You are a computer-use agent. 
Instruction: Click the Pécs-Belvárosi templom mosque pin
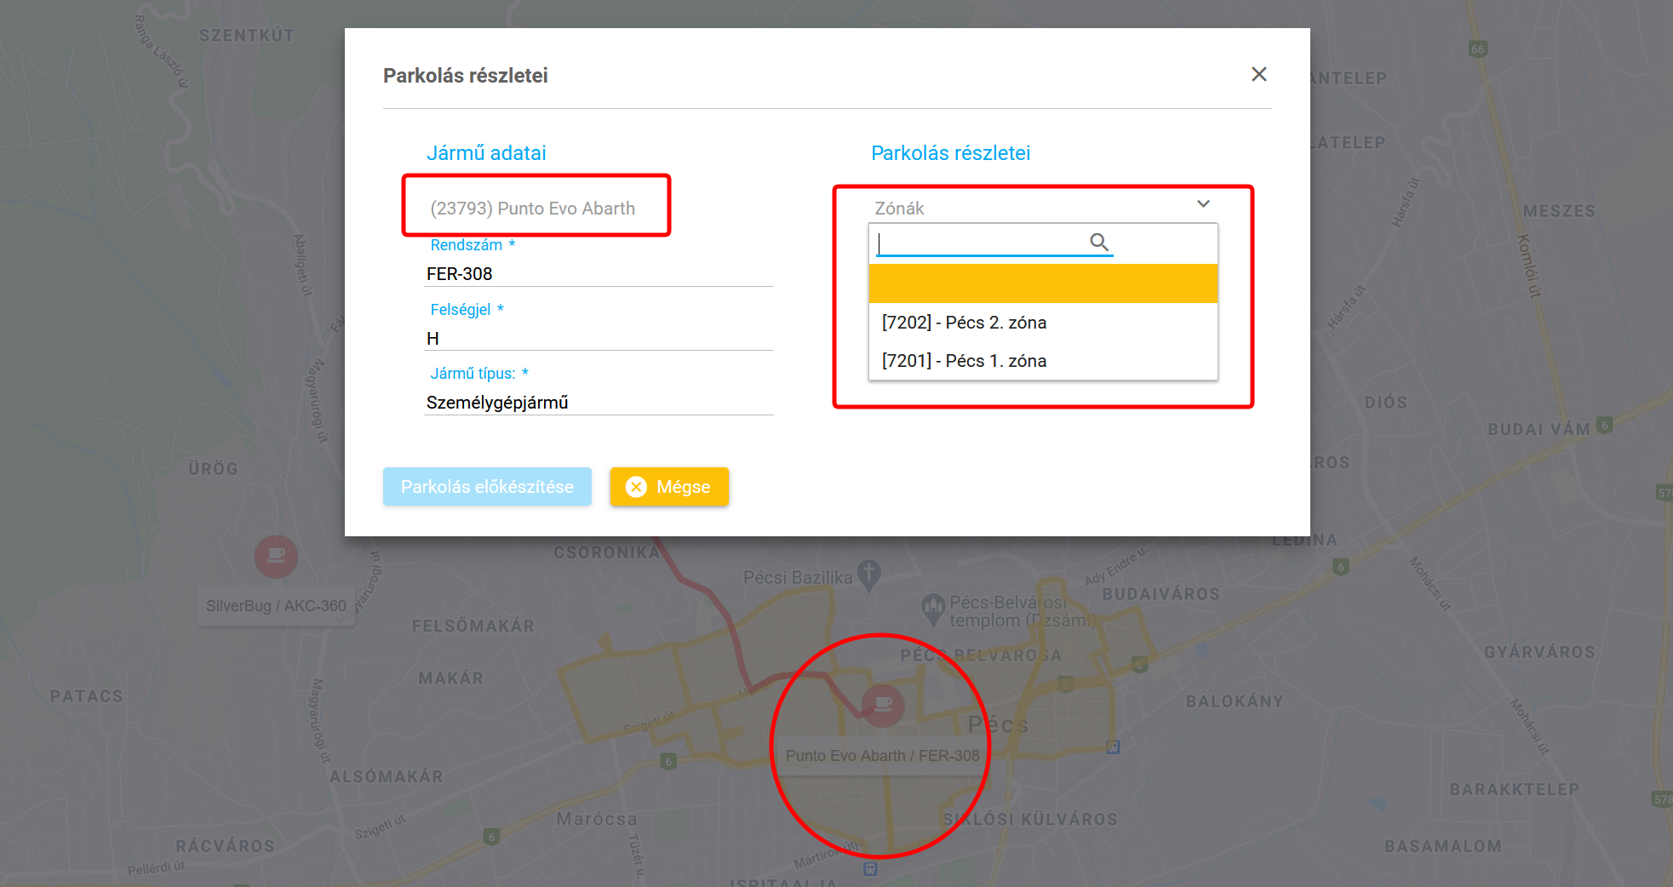coord(934,608)
